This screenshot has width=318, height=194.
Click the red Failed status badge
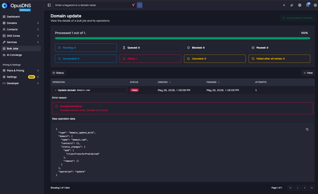coord(134,90)
